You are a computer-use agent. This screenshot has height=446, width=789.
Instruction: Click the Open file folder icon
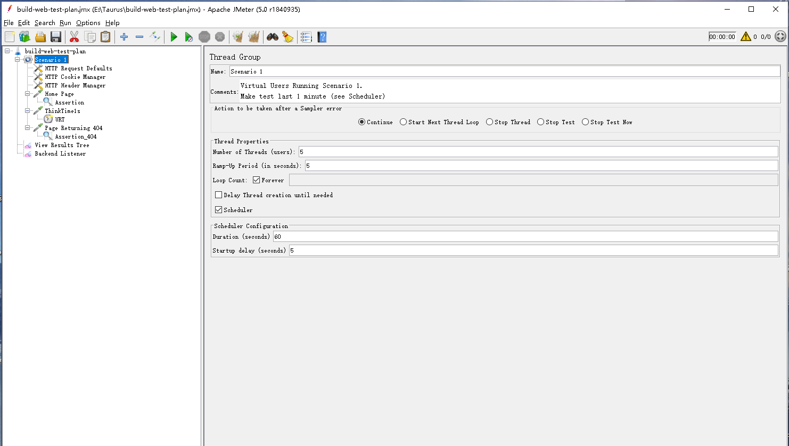tap(40, 37)
